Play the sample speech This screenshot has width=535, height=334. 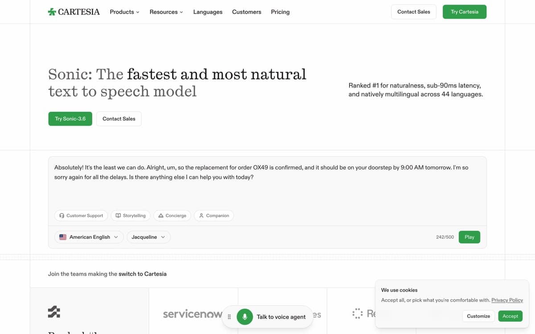click(x=469, y=237)
